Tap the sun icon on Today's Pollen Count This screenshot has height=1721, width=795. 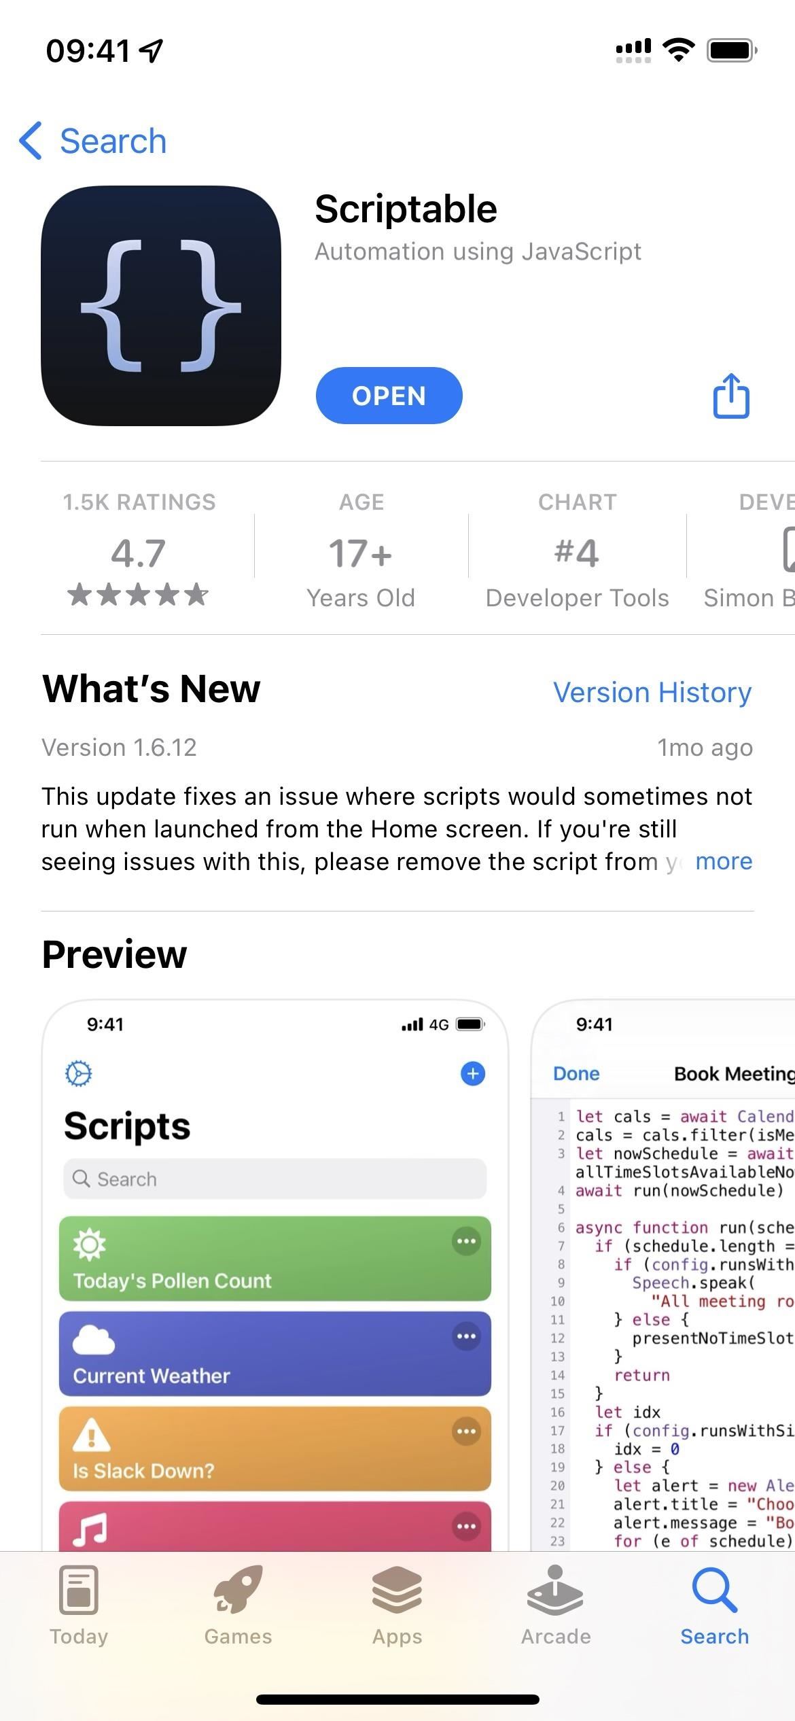tap(90, 1245)
